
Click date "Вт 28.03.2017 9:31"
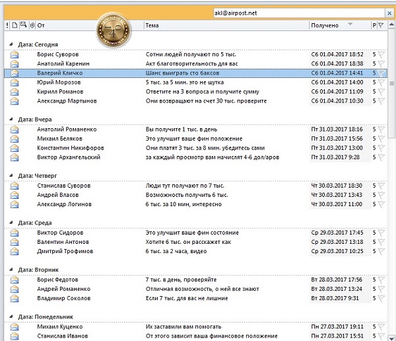[335, 299]
